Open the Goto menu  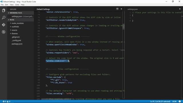[x=17, y=5]
